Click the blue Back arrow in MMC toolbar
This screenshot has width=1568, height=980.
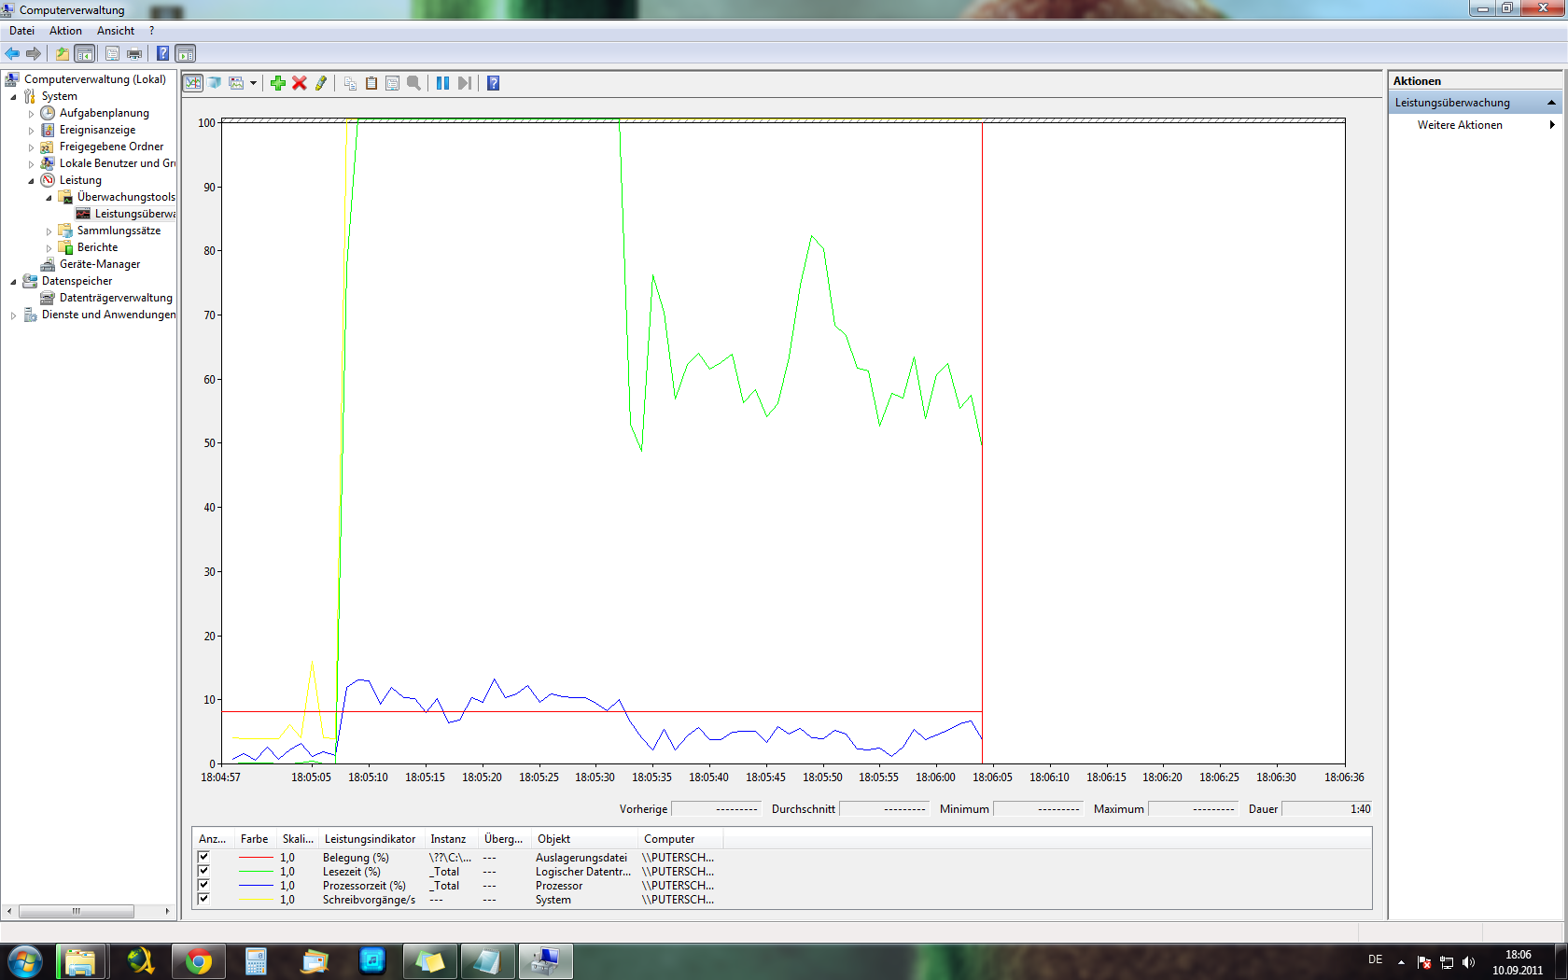pyautogui.click(x=12, y=54)
